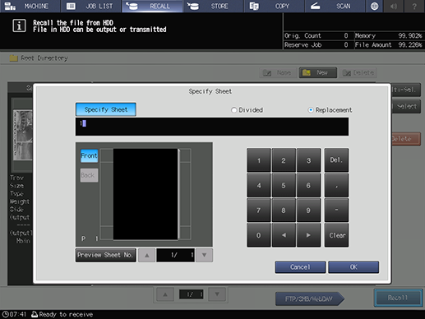
Task: Move cursor right with keypad arrow
Action: [x=308, y=235]
